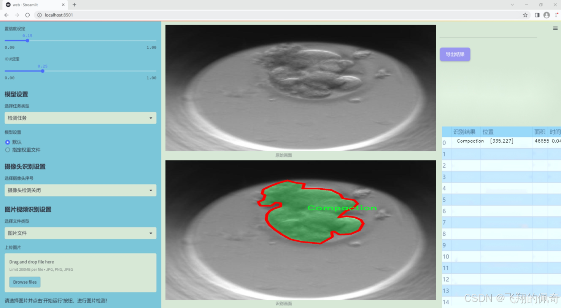Open the Chrome profile avatar
561x308 pixels.
pyautogui.click(x=547, y=15)
